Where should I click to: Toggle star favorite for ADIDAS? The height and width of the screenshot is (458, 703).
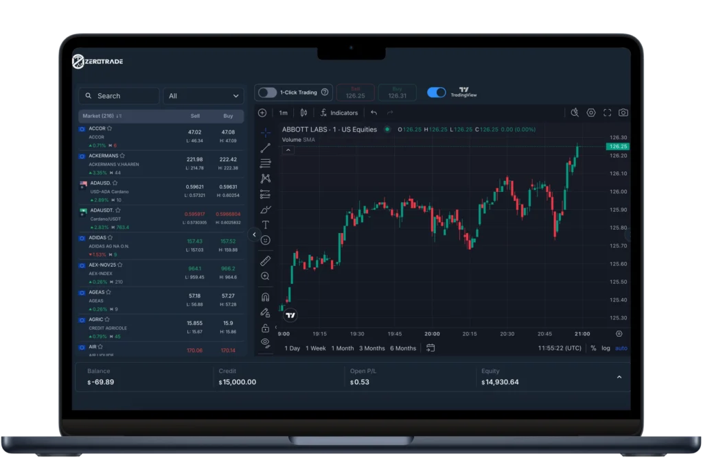(113, 238)
